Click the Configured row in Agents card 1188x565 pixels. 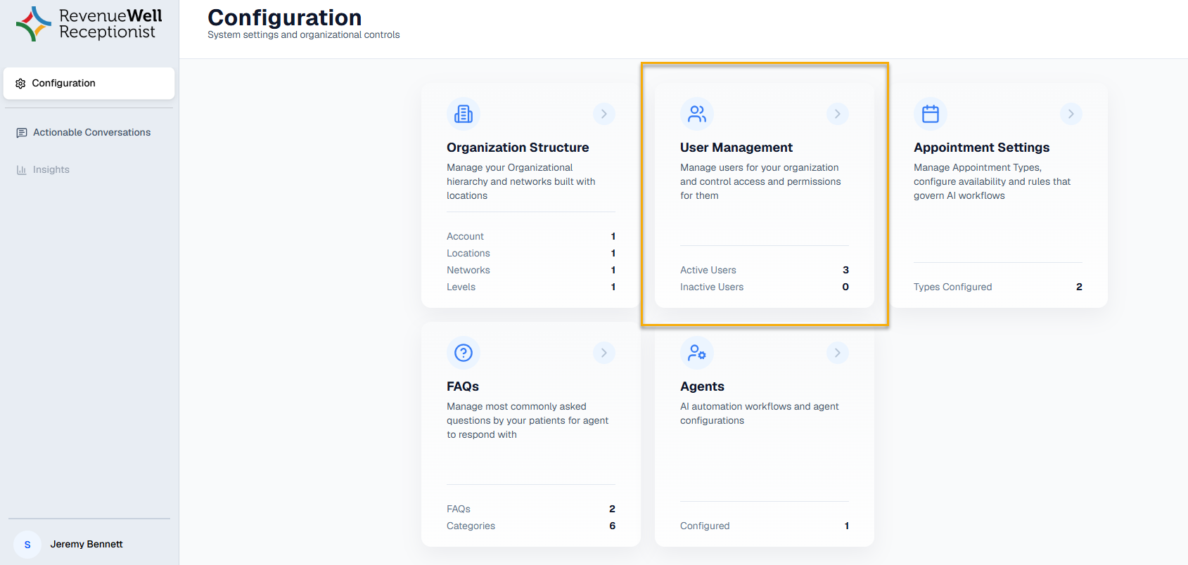[x=765, y=526]
